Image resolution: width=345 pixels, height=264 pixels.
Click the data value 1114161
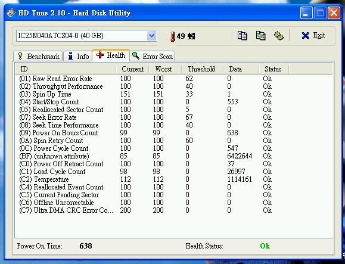(240, 179)
